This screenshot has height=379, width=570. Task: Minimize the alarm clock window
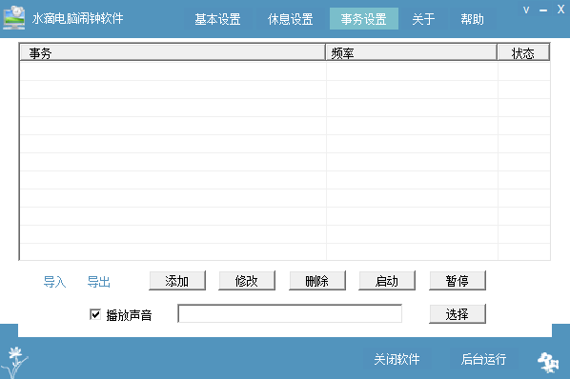coord(543,10)
